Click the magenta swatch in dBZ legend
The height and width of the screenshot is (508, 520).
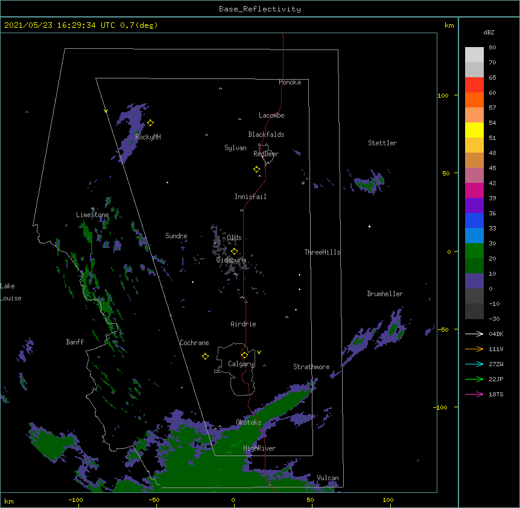(x=474, y=190)
